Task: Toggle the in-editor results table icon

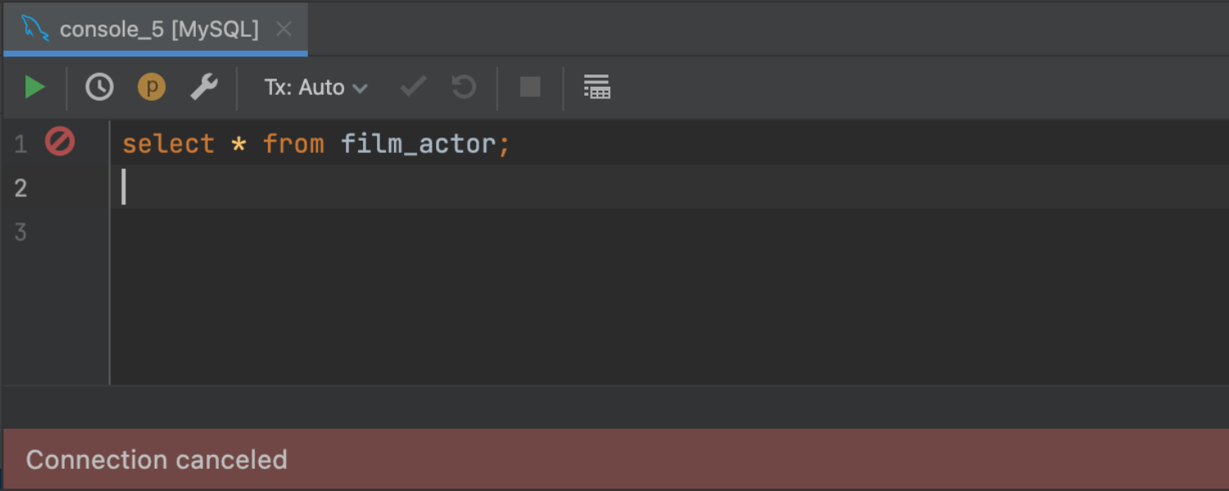Action: tap(596, 87)
